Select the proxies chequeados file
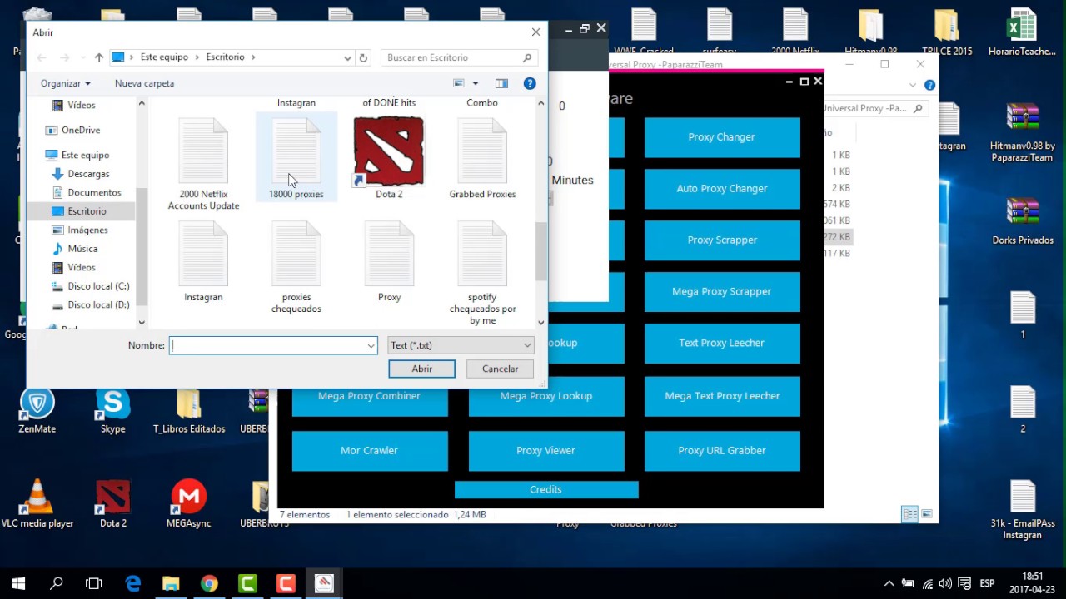 (296, 267)
